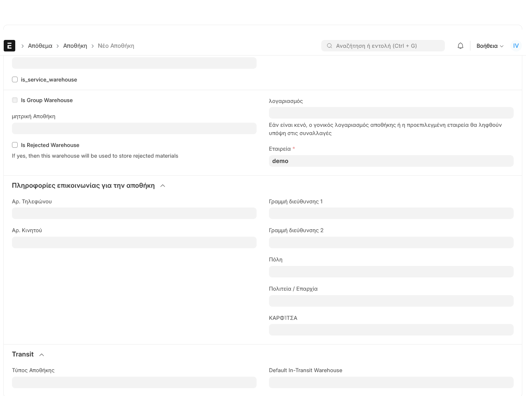Select the Πόλη input field
This screenshot has width=526, height=396.
(391, 272)
